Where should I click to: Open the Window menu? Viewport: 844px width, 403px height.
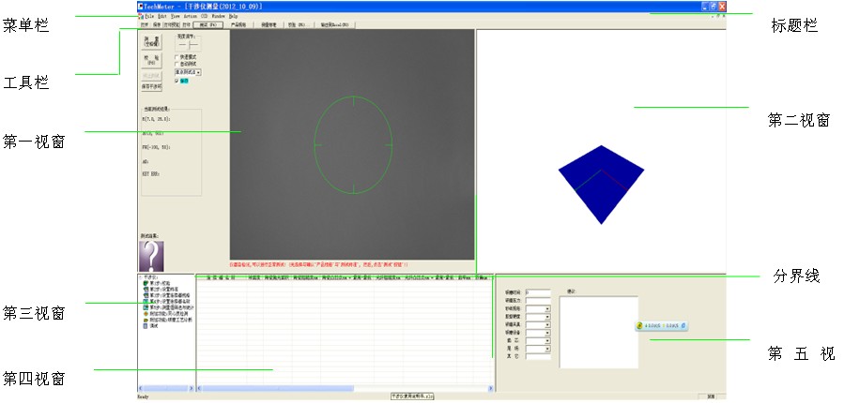coord(218,17)
